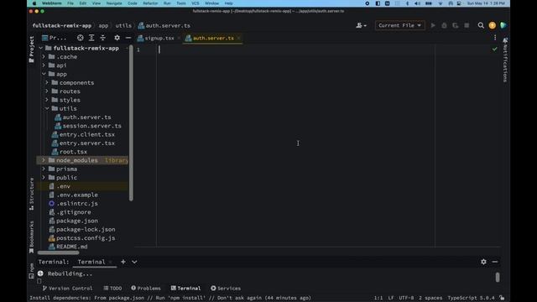537x302 pixels.
Task: Run Current File with play icon
Action: pyautogui.click(x=433, y=25)
